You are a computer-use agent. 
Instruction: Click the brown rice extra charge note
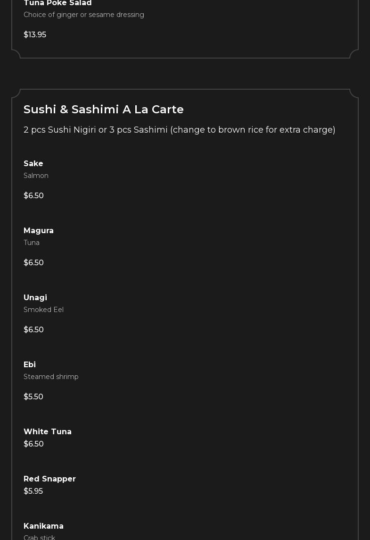click(x=179, y=130)
